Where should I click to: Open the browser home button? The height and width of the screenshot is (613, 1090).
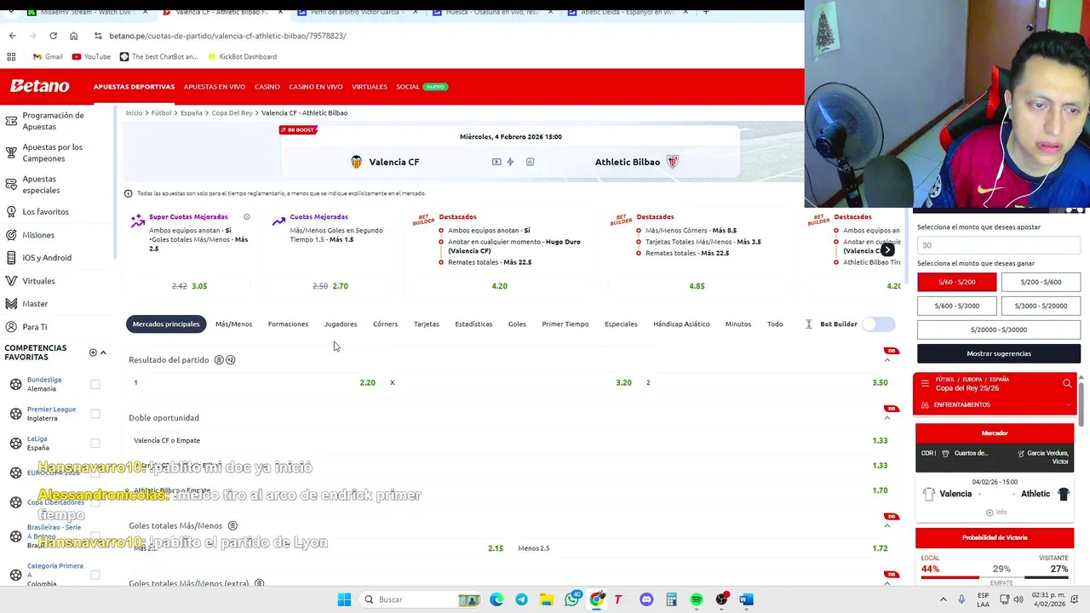(73, 36)
